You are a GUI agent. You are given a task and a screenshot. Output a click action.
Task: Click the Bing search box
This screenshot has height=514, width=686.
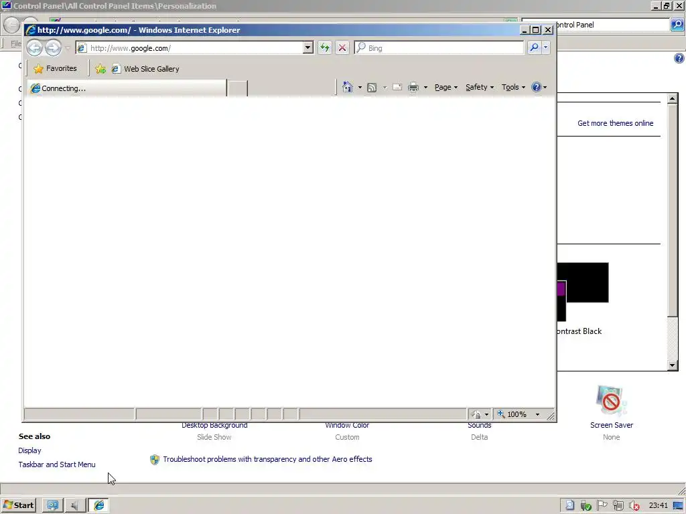click(x=439, y=48)
